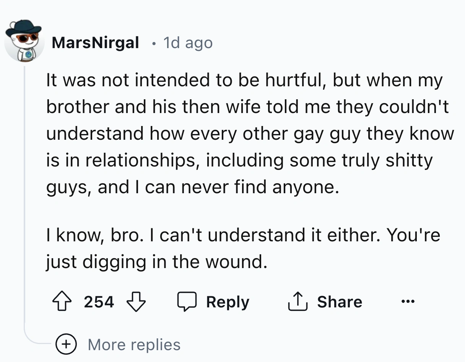Open MarsNirgal's avatar profile picture

[x=24, y=41]
